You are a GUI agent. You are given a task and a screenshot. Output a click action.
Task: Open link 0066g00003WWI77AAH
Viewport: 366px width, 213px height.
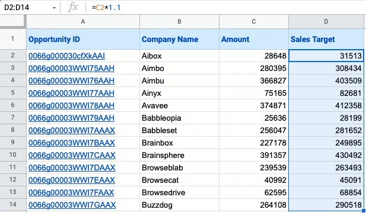click(x=71, y=93)
